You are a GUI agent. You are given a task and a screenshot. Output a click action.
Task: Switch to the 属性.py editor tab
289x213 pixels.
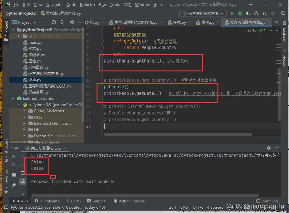(x=205, y=22)
